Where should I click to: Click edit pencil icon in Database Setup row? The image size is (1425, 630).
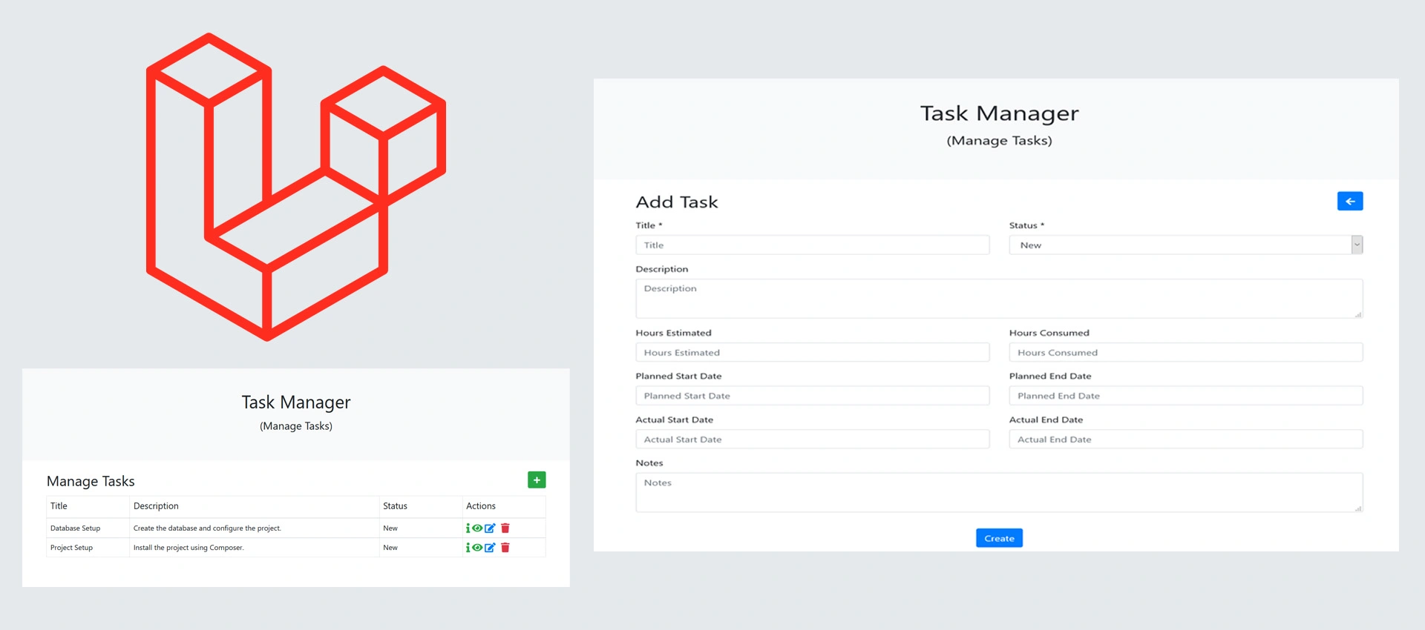[490, 528]
